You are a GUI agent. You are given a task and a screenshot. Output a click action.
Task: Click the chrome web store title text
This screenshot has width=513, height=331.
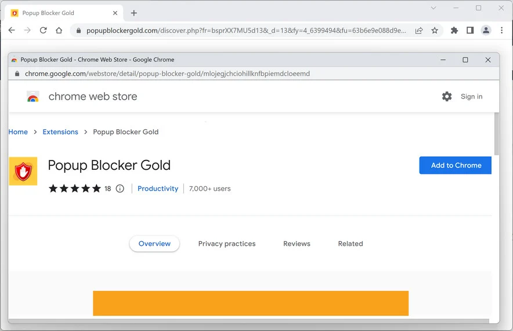click(93, 96)
